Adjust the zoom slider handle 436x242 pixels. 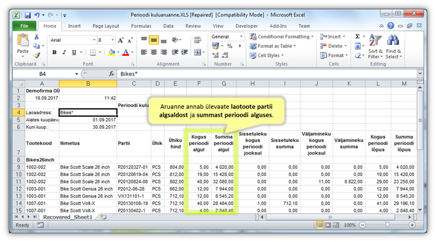tap(387, 225)
